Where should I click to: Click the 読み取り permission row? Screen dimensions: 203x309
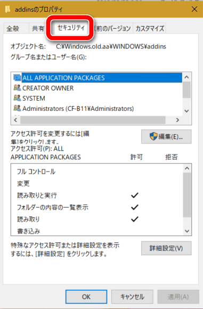(x=96, y=219)
